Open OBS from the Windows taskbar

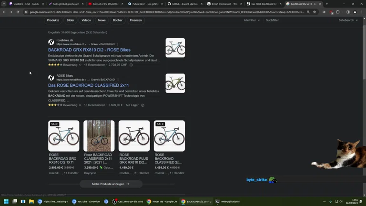[x=128, y=202]
